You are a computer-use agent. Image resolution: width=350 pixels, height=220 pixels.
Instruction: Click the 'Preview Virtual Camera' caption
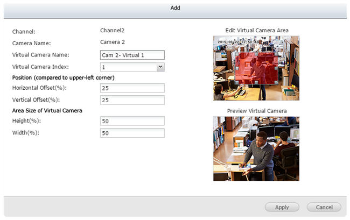(x=257, y=111)
